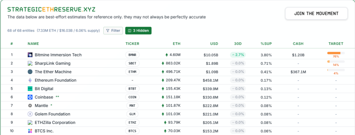355x135 pixels.
Task: Show the 3 Hidden columns menu
Action: pyautogui.click(x=138, y=30)
